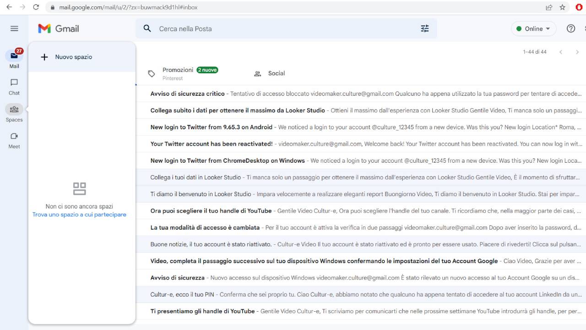Bookmark this page with the star

coord(562,7)
